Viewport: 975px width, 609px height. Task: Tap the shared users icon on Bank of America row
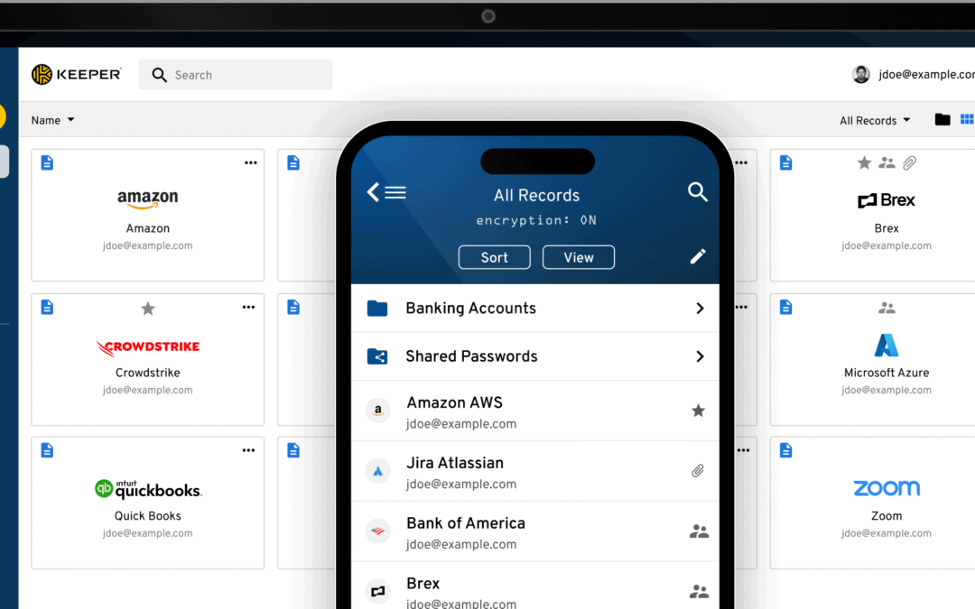[699, 531]
